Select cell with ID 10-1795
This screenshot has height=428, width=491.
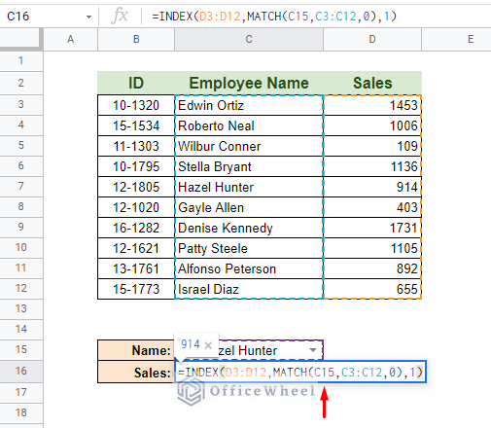(136, 166)
